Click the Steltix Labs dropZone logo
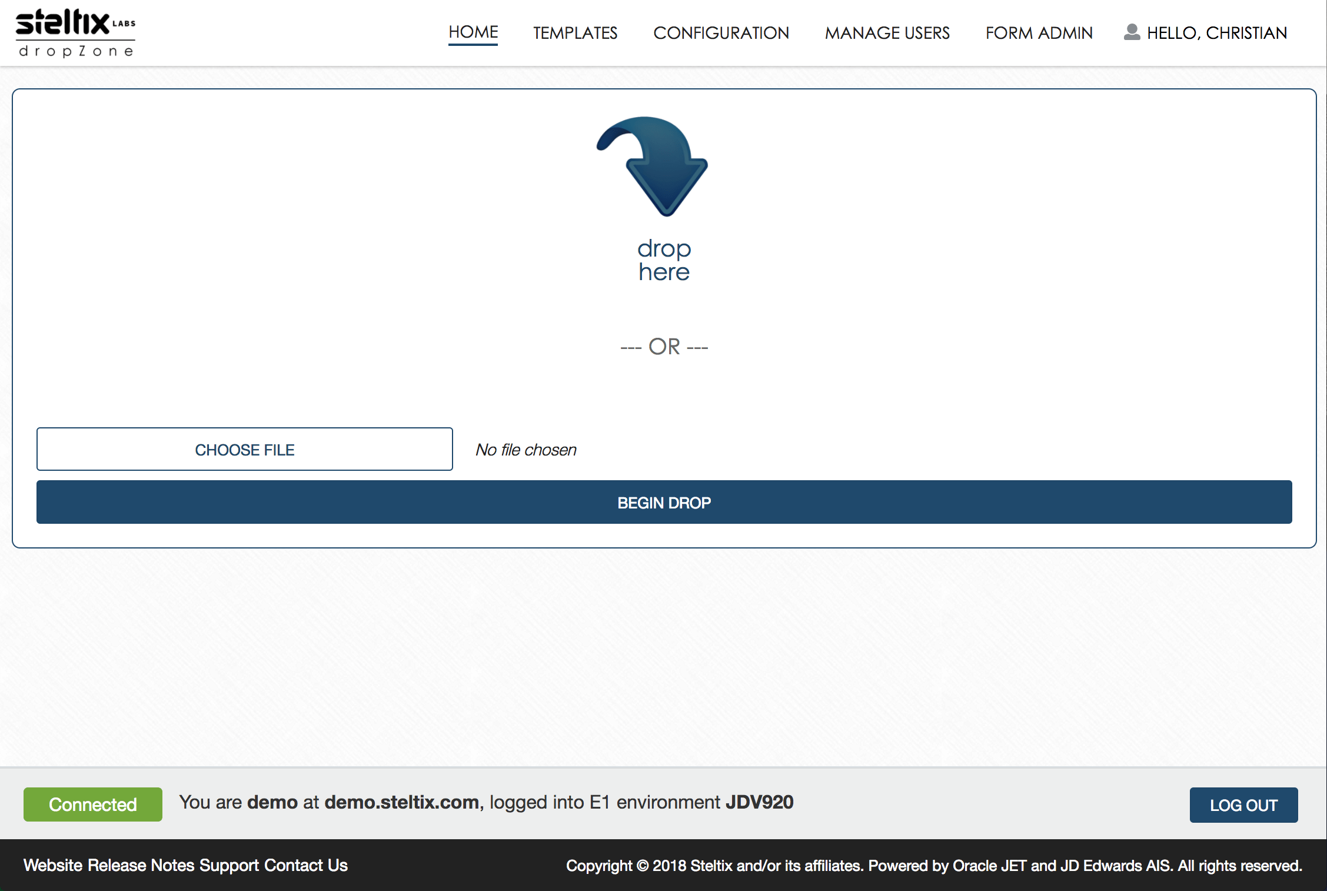1327x891 pixels. pos(75,33)
